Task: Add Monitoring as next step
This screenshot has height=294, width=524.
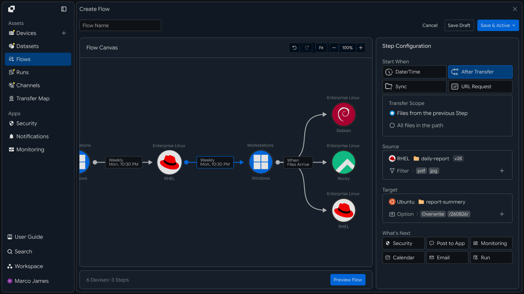Action: 491,243
